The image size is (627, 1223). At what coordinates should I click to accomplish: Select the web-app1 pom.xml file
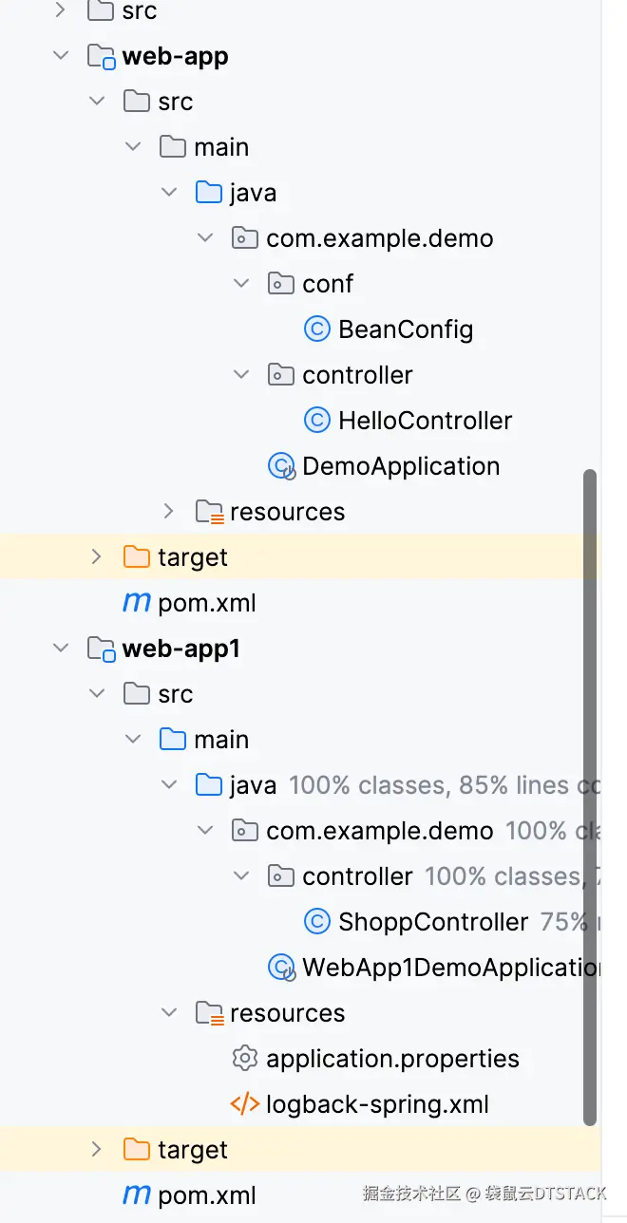pos(207,1195)
